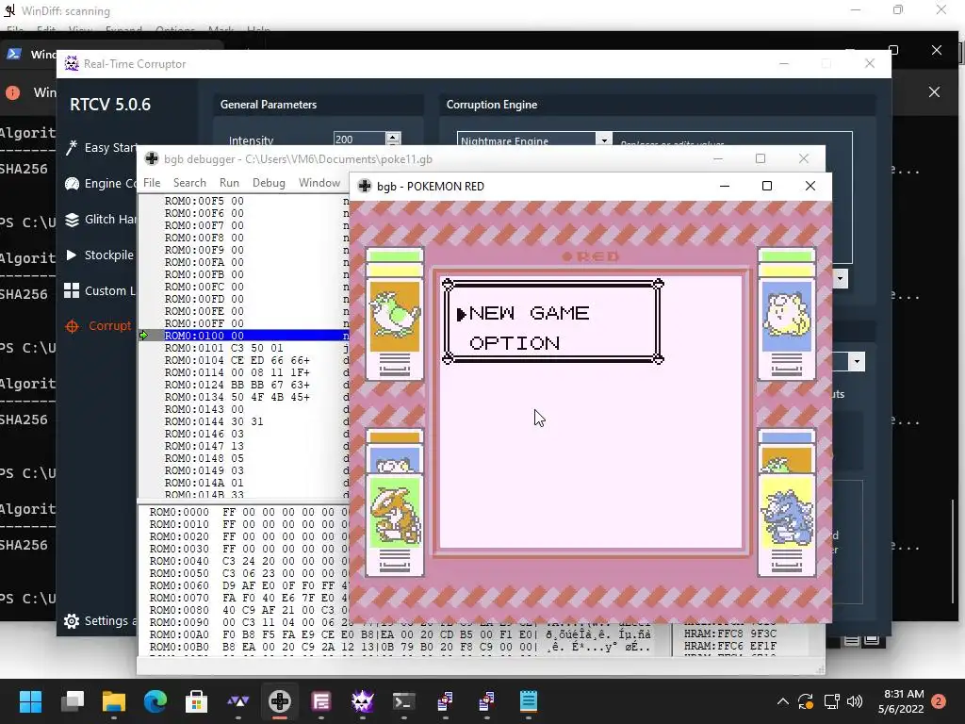Open Glitch Harvester layers icon in RTCV
The image size is (965, 724).
(x=72, y=219)
